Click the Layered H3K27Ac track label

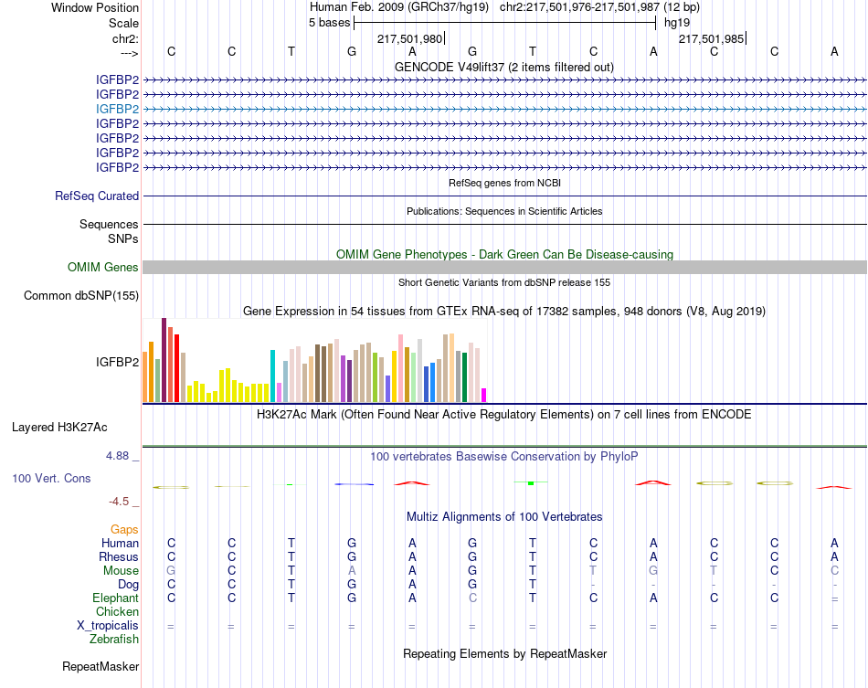[x=59, y=428]
